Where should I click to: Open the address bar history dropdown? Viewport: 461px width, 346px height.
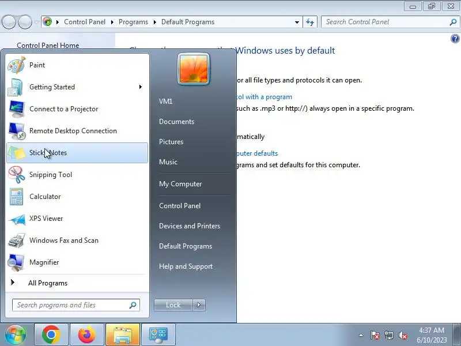297,22
